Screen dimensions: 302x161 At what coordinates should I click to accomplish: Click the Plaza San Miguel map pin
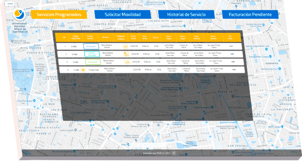coord(34,101)
